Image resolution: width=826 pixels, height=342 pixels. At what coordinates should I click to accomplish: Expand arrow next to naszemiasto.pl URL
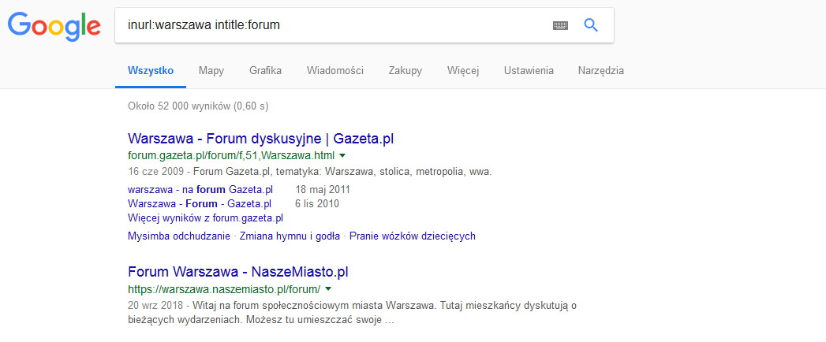[x=328, y=289]
